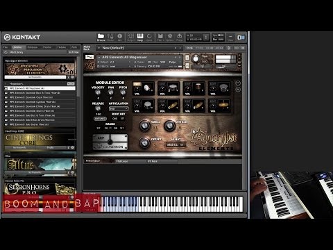
Task: Click the refresh icon beside Add Library
Action: click(6, 52)
